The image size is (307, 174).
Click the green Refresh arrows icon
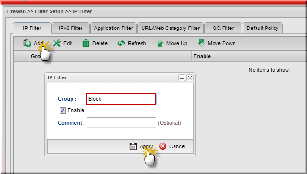click(121, 43)
